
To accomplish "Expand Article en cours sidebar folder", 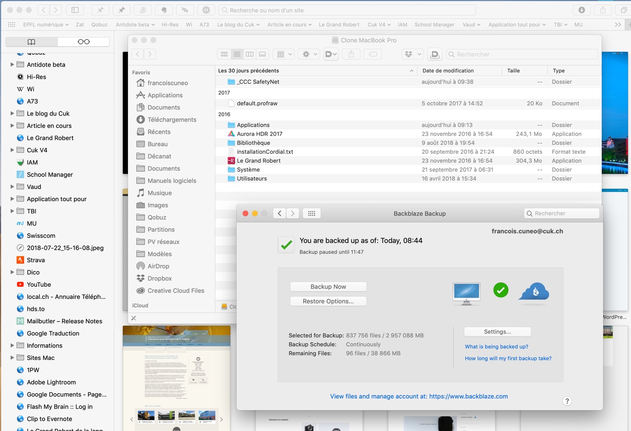I will (x=12, y=125).
